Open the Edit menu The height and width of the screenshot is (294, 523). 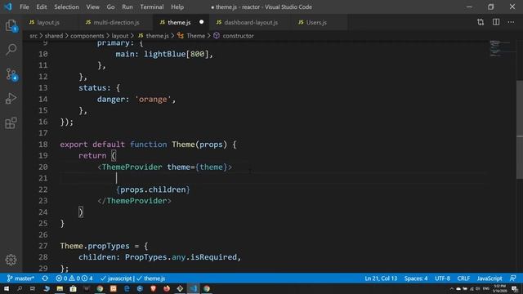(x=42, y=7)
